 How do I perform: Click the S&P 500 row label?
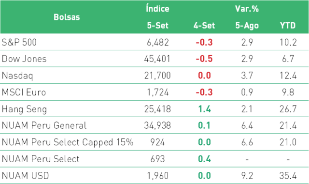(x=19, y=42)
